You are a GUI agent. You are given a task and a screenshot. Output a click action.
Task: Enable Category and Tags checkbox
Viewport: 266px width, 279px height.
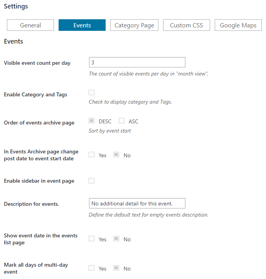pyautogui.click(x=91, y=92)
